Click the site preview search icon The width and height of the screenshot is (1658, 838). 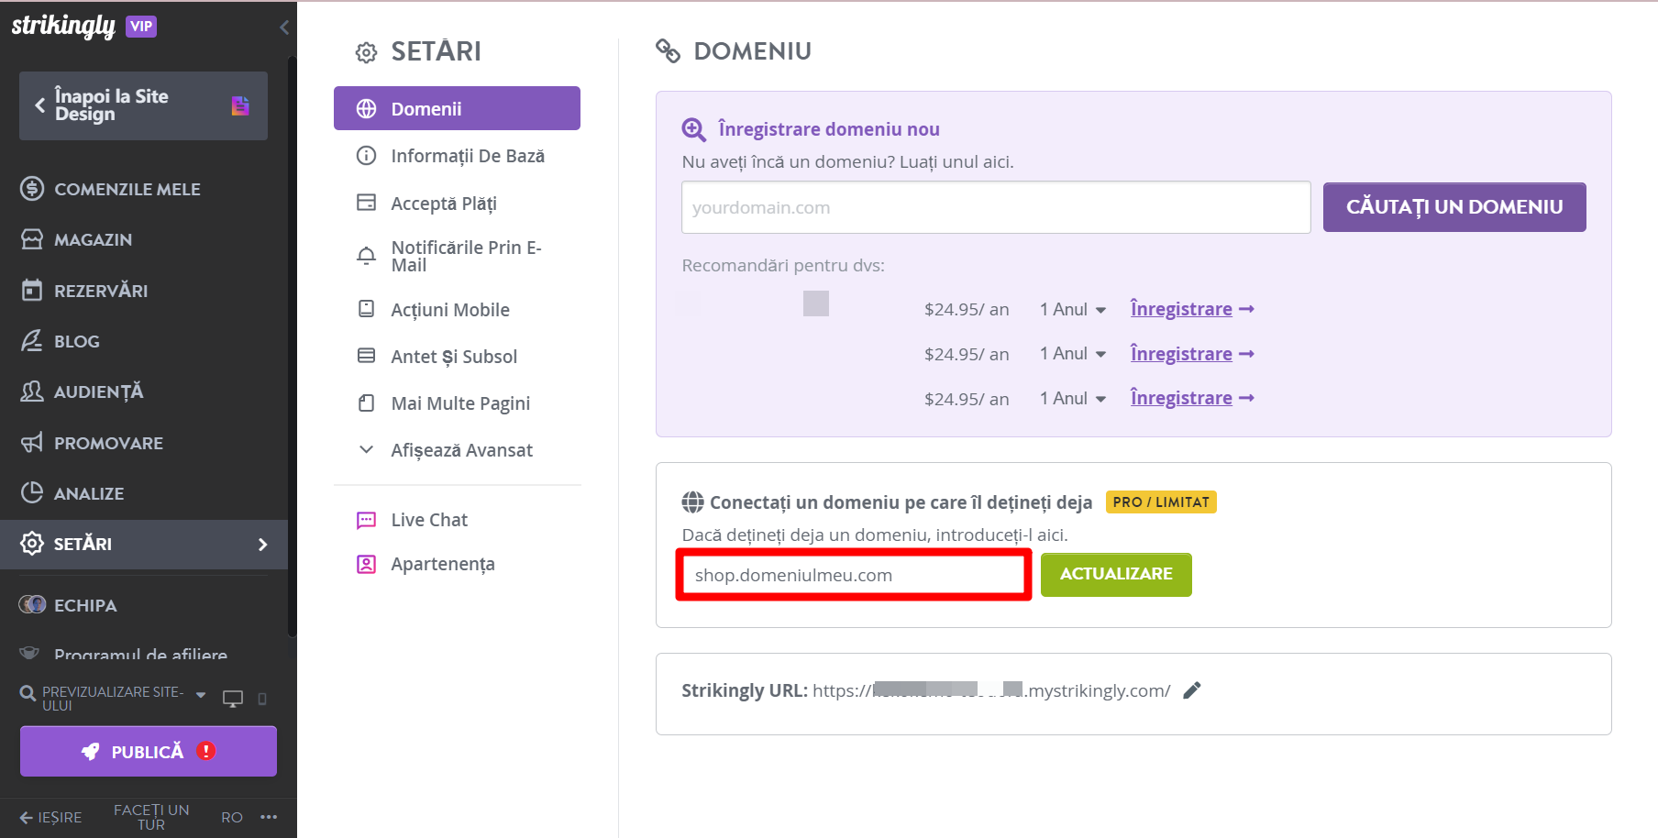point(28,694)
